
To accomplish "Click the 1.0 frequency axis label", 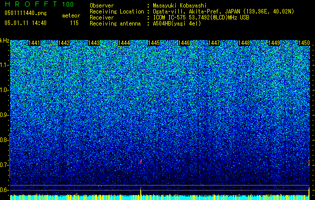I will pyautogui.click(x=4, y=90).
